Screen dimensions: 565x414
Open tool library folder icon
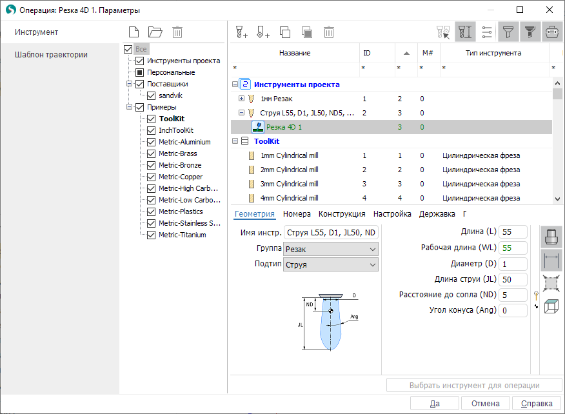click(x=155, y=32)
